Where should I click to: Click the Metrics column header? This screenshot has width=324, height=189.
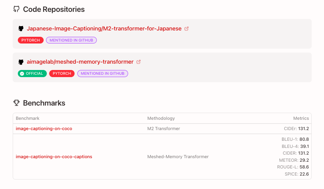pyautogui.click(x=301, y=118)
